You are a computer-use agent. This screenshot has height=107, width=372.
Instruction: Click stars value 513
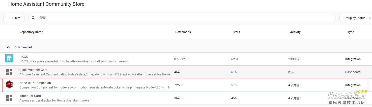[234, 85]
